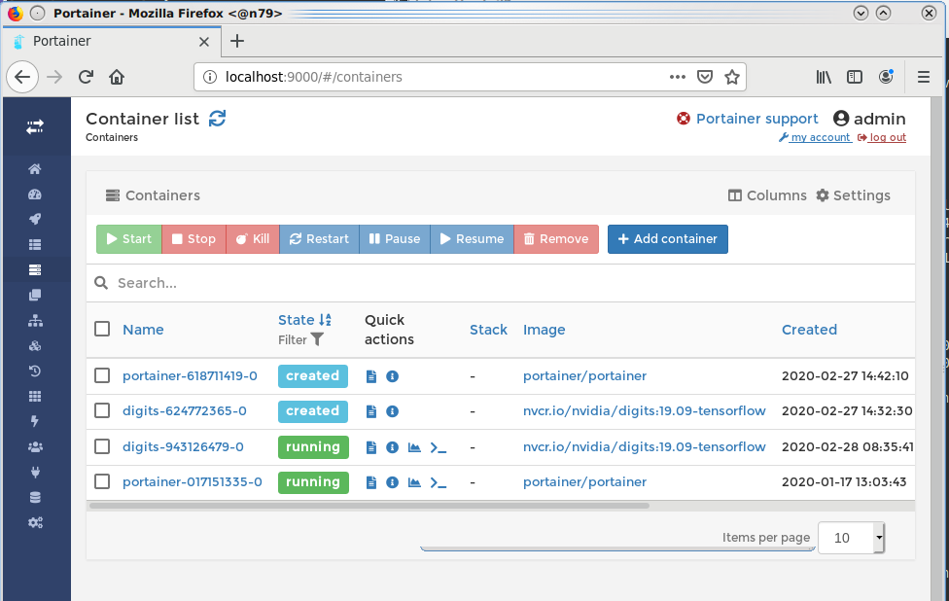Open the State Filter funnel
Image resolution: width=949 pixels, height=601 pixels.
point(317,339)
